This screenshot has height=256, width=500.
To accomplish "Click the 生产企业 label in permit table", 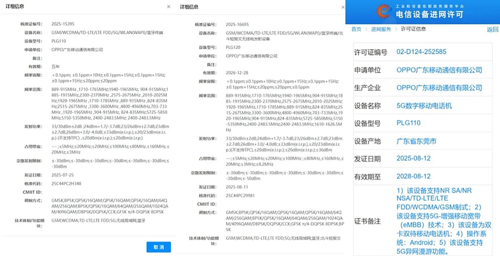I will click(x=367, y=88).
